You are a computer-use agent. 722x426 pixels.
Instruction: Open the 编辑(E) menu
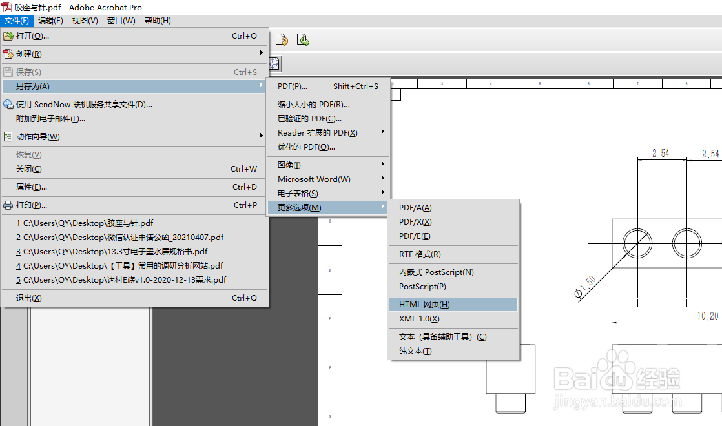(50, 20)
